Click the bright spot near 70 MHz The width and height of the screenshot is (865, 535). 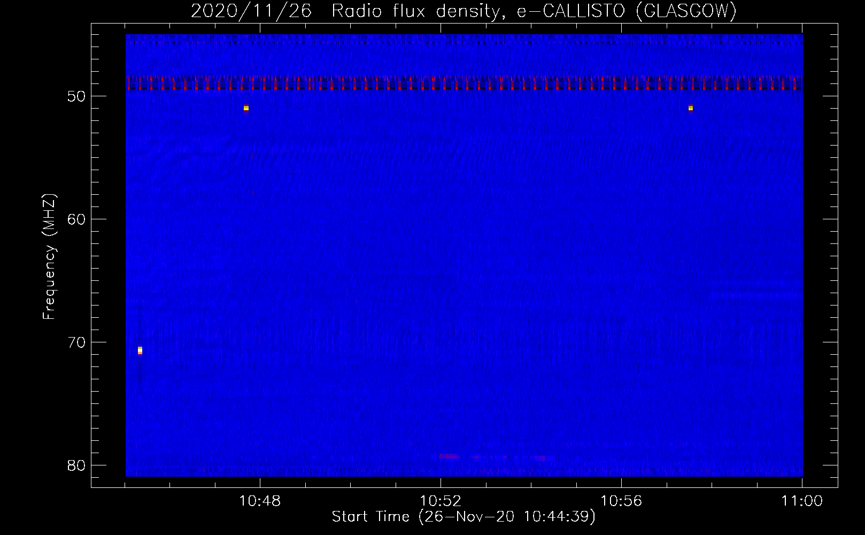coord(140,350)
